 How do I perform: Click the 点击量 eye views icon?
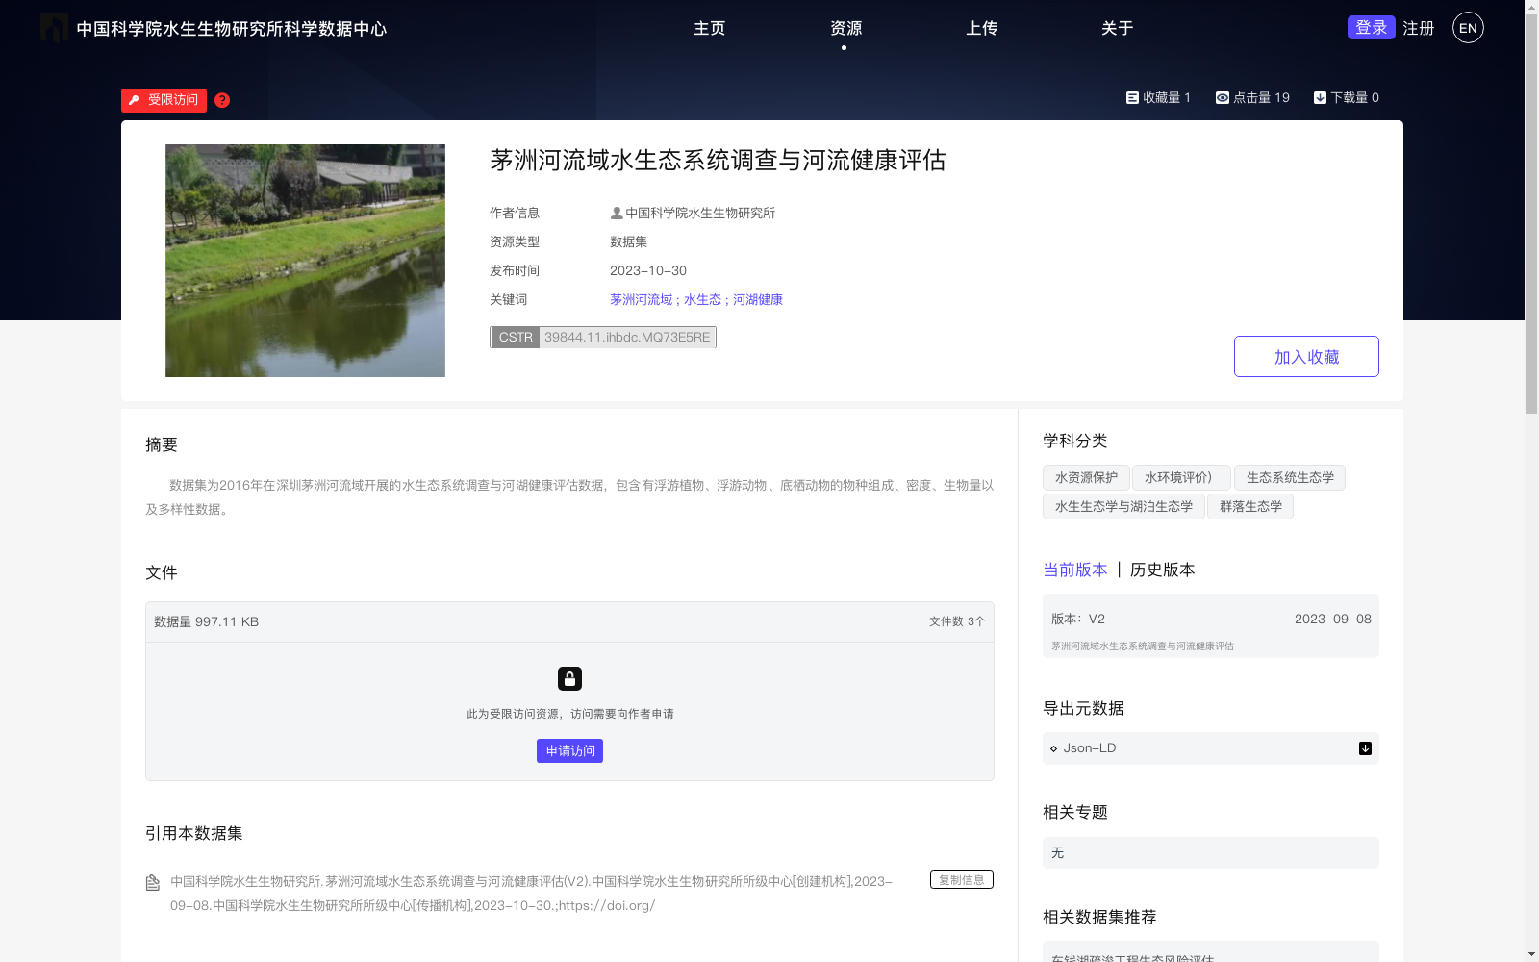pyautogui.click(x=1223, y=97)
